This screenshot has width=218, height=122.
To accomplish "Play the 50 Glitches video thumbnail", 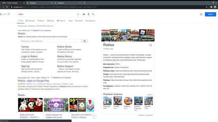I will point(82,105).
